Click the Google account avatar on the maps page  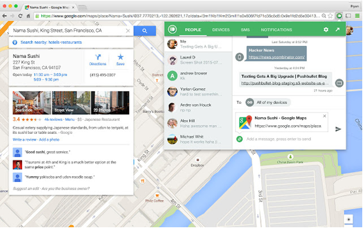(349, 30)
